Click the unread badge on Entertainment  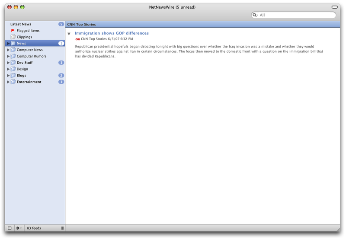[61, 82]
